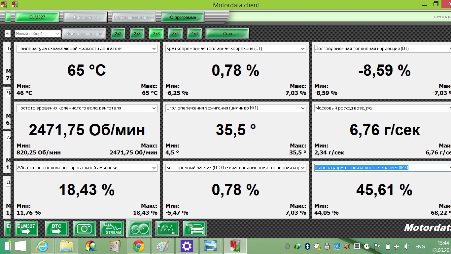The height and width of the screenshot is (254, 451).
Task: Open the notification bell tray icon
Action: [288, 246]
